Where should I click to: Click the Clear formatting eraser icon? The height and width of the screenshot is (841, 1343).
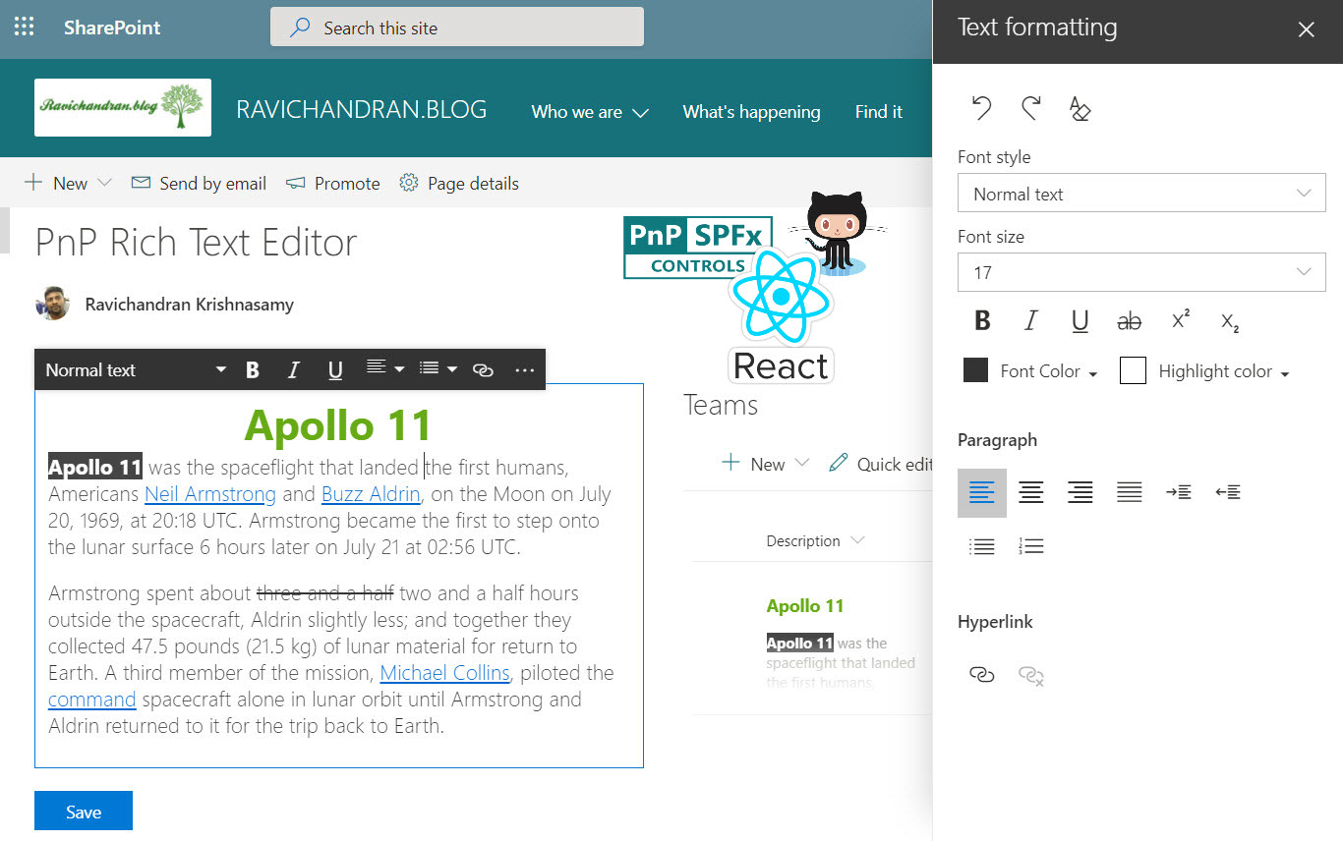1080,109
